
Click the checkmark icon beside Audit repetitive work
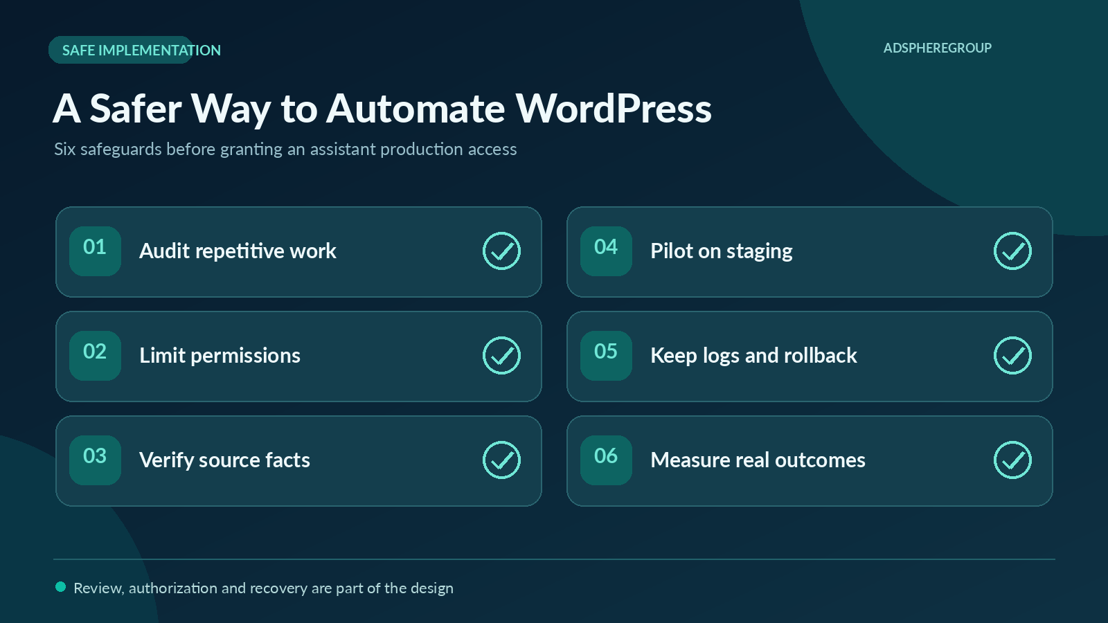click(x=501, y=251)
